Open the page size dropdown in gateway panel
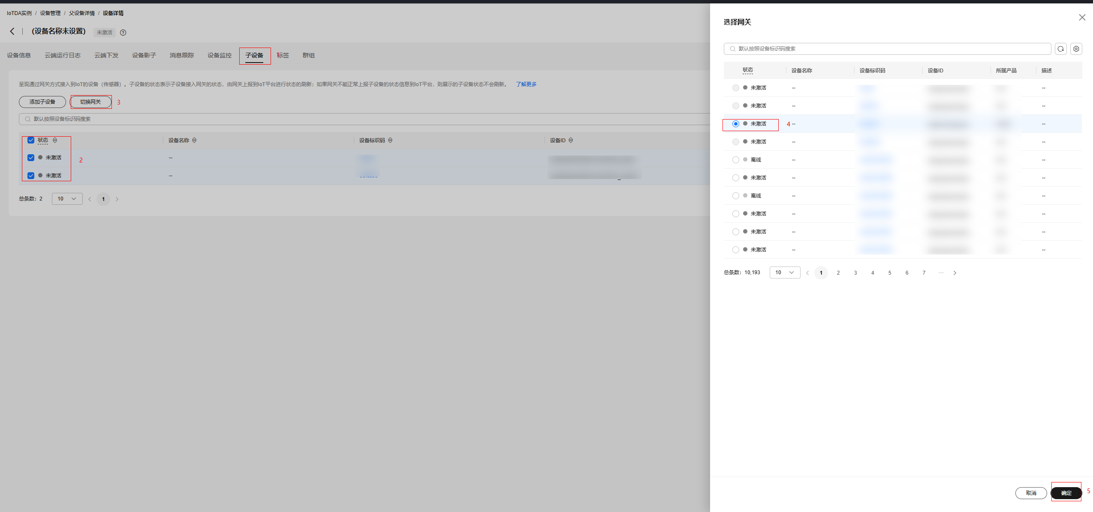The height and width of the screenshot is (512, 1093). pos(785,272)
